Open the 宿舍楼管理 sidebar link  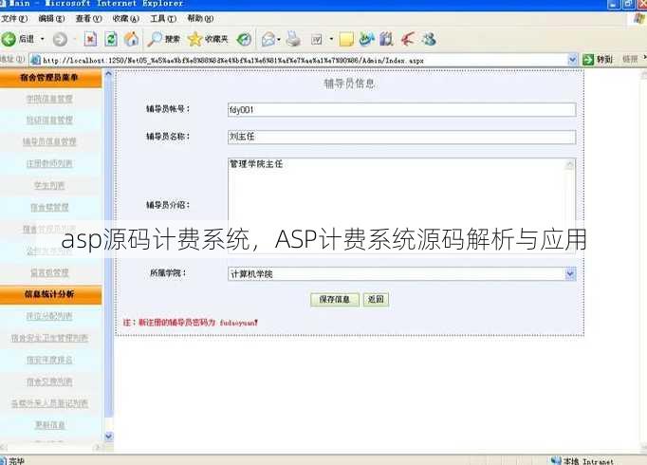pos(49,208)
